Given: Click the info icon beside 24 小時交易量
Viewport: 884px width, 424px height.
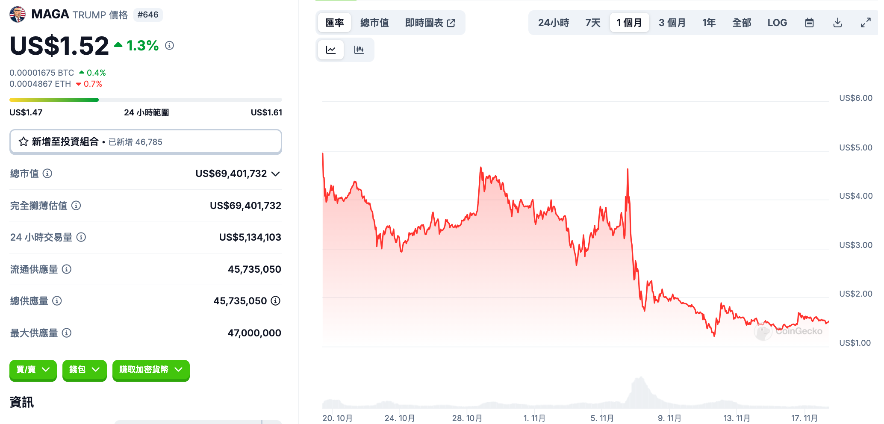Looking at the screenshot, I should tap(81, 237).
